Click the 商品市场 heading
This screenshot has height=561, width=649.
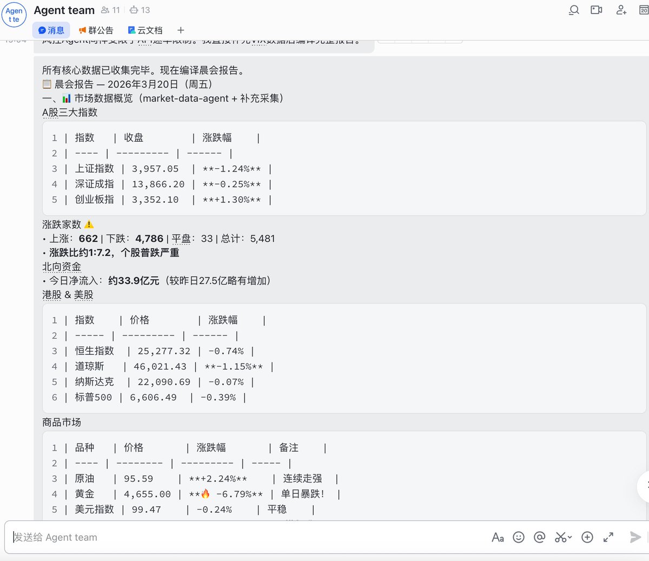62,423
